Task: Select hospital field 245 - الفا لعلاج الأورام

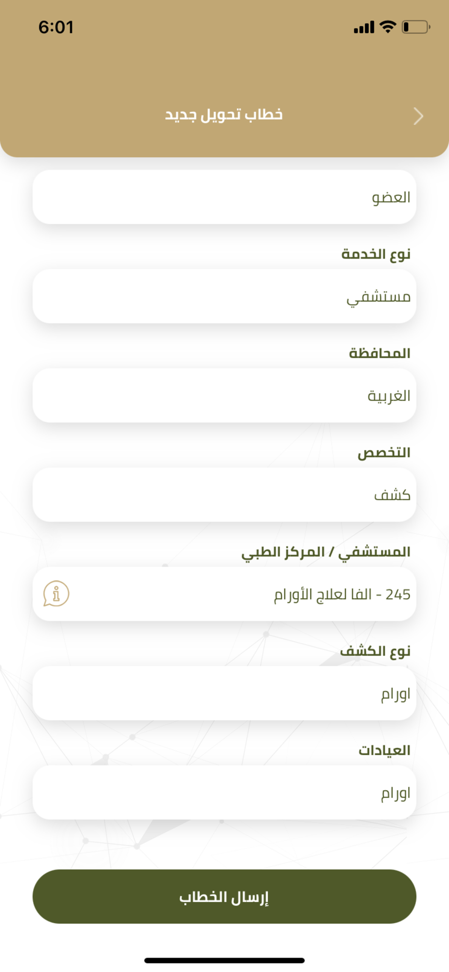Action: point(224,594)
